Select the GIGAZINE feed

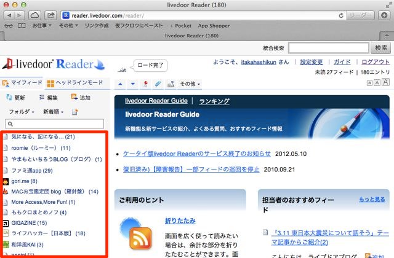[x=29, y=223]
